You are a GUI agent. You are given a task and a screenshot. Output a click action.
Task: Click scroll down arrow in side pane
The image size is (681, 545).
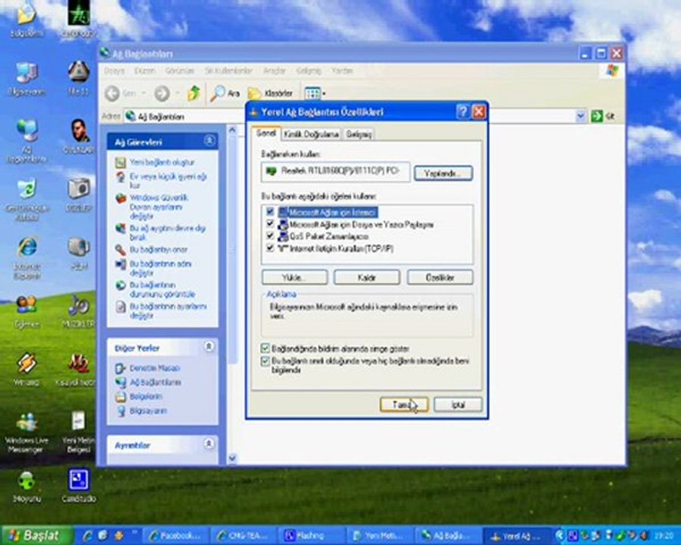(232, 458)
